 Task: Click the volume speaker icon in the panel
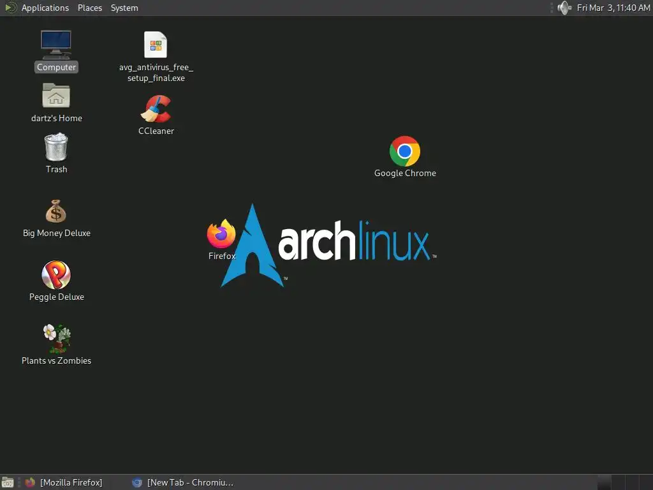coord(565,8)
